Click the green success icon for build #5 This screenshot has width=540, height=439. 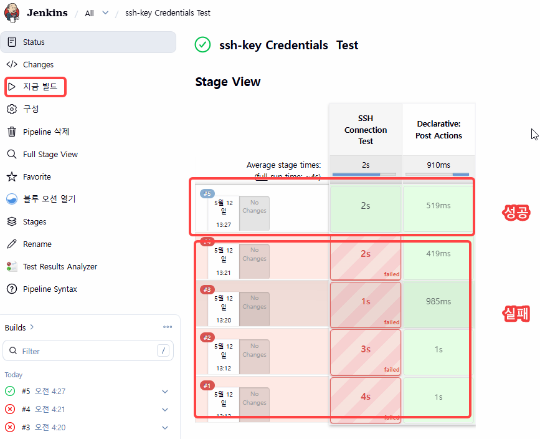[x=10, y=391]
